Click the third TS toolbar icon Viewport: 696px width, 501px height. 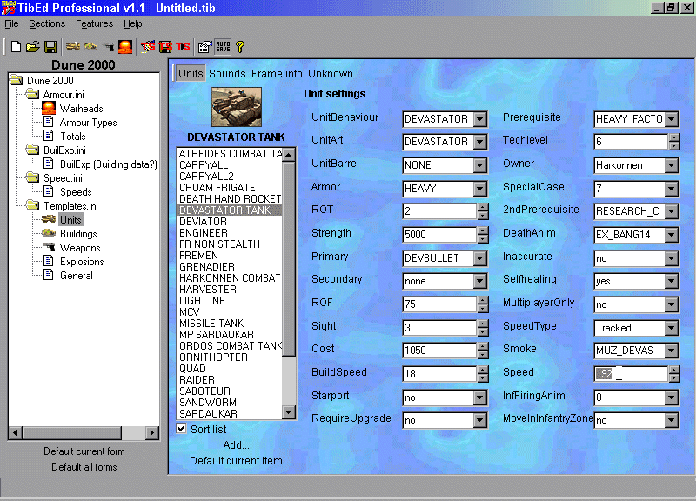tap(183, 47)
